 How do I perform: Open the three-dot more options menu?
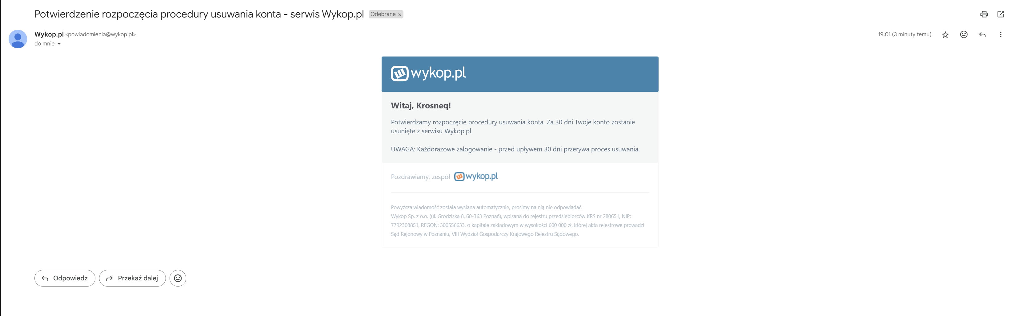coord(1000,34)
